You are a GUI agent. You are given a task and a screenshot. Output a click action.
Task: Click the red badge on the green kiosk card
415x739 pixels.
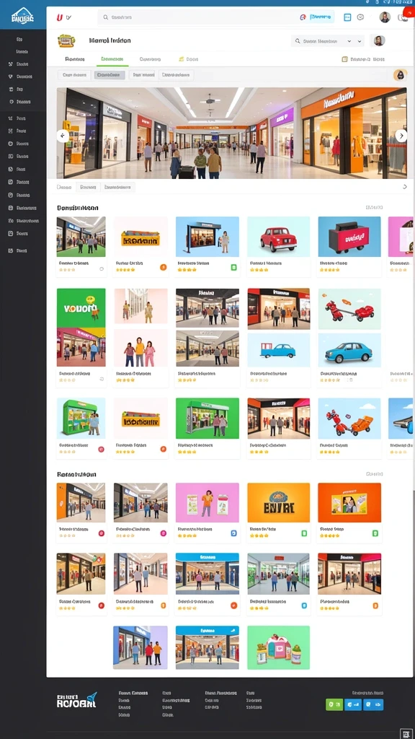(101, 449)
